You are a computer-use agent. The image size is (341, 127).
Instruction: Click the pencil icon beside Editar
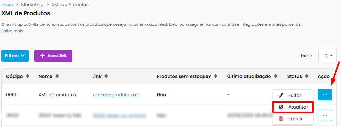click(x=281, y=95)
